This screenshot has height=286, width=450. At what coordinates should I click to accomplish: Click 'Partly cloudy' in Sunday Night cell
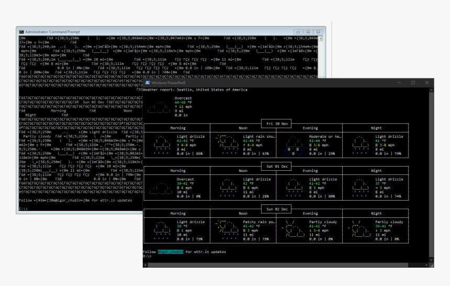point(389,222)
